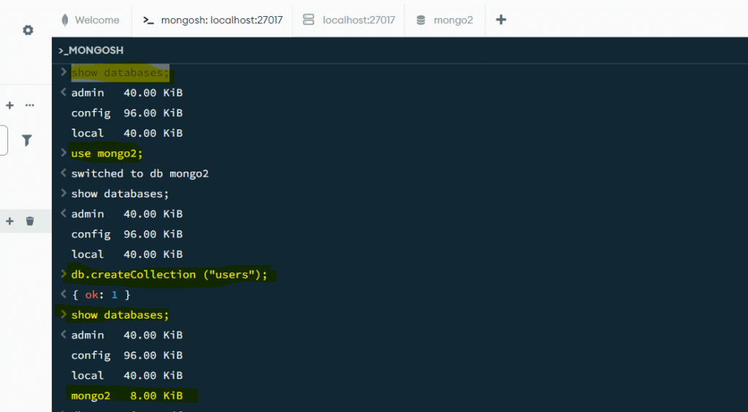Open a new tab with the plus button
748x412 pixels.
[501, 20]
